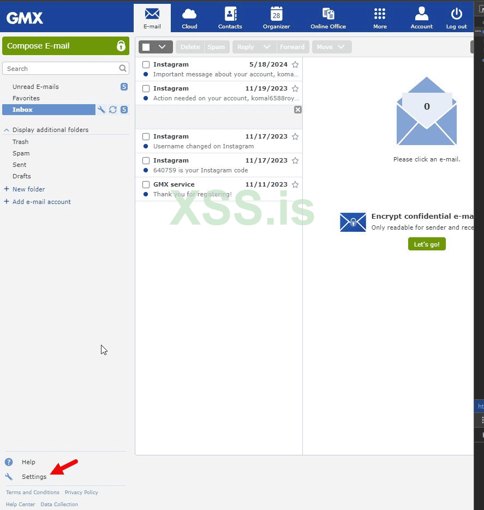
Task: Open the Online Office tab
Action: (x=328, y=18)
